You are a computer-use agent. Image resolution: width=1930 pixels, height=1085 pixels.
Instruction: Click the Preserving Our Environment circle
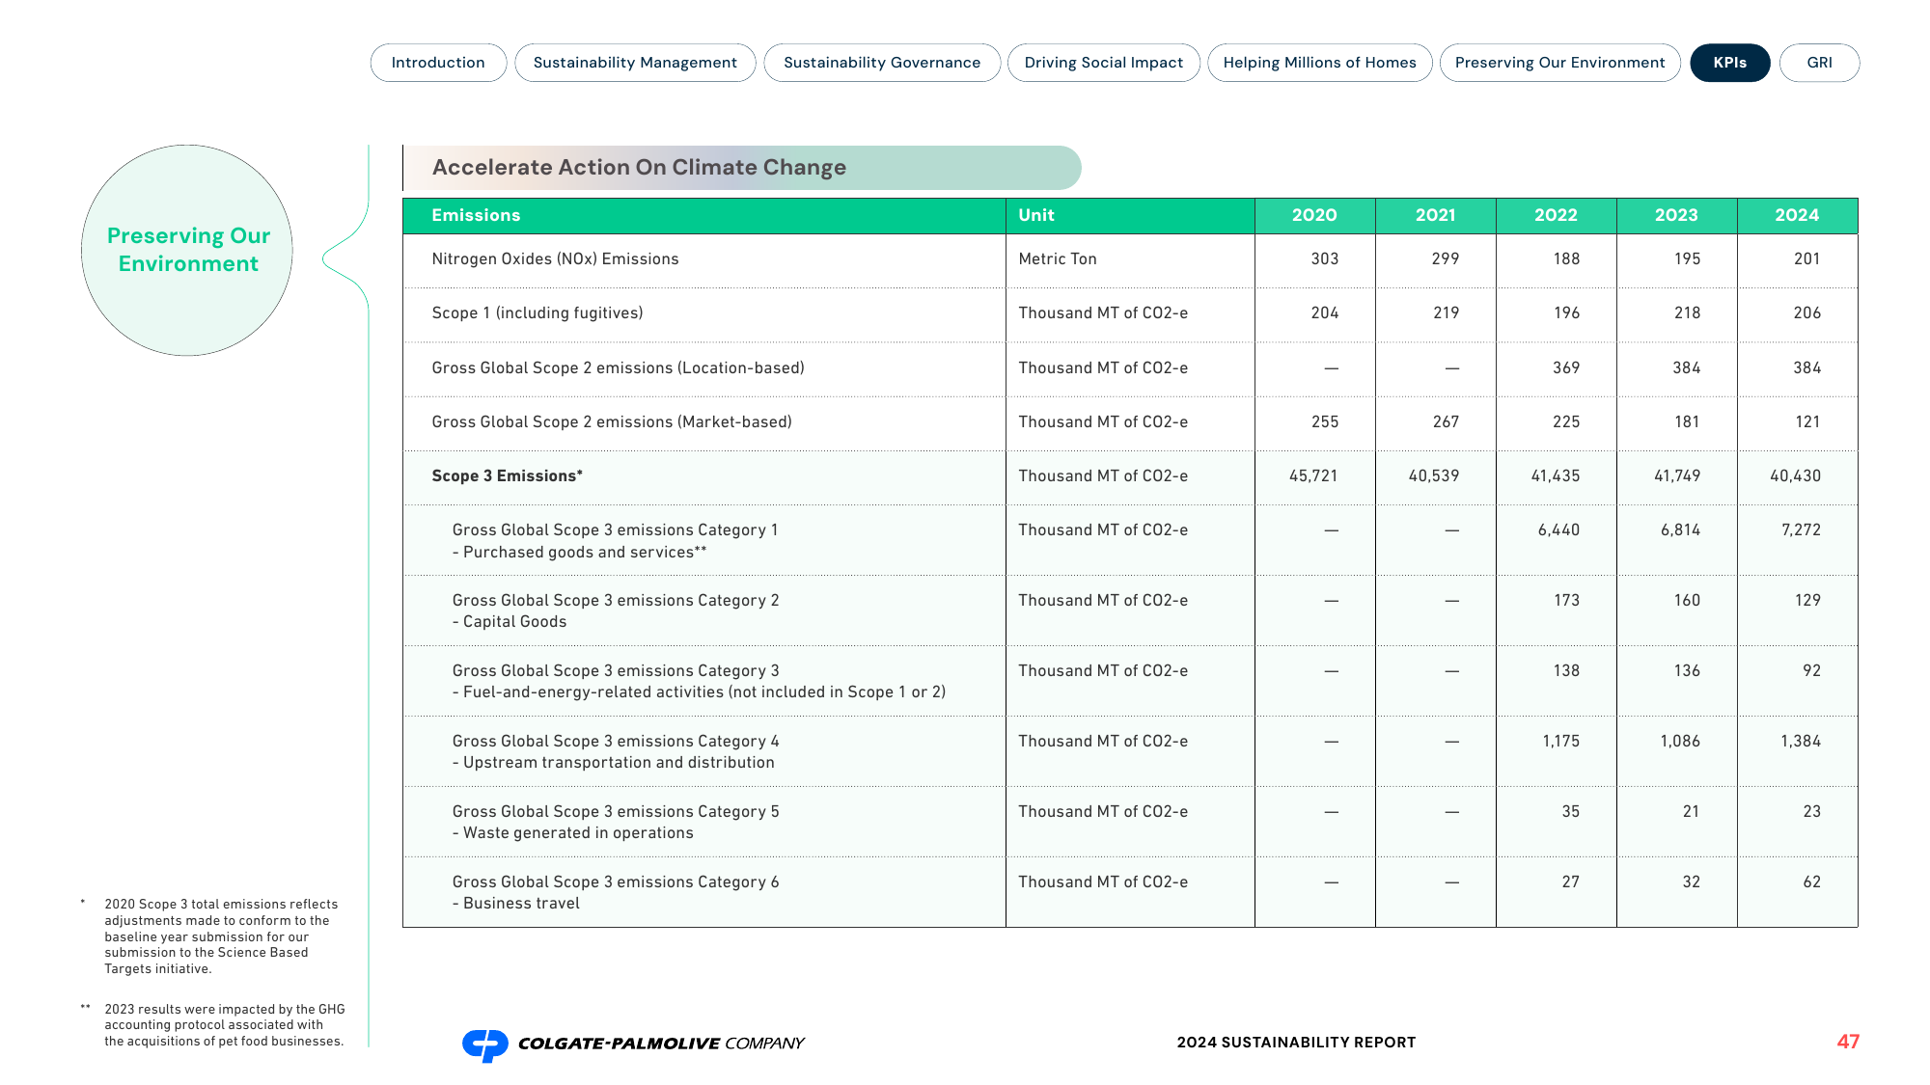click(x=187, y=251)
